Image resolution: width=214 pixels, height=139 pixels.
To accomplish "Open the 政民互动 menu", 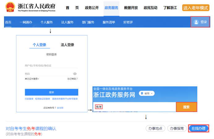I will pyautogui.click(x=150, y=8).
